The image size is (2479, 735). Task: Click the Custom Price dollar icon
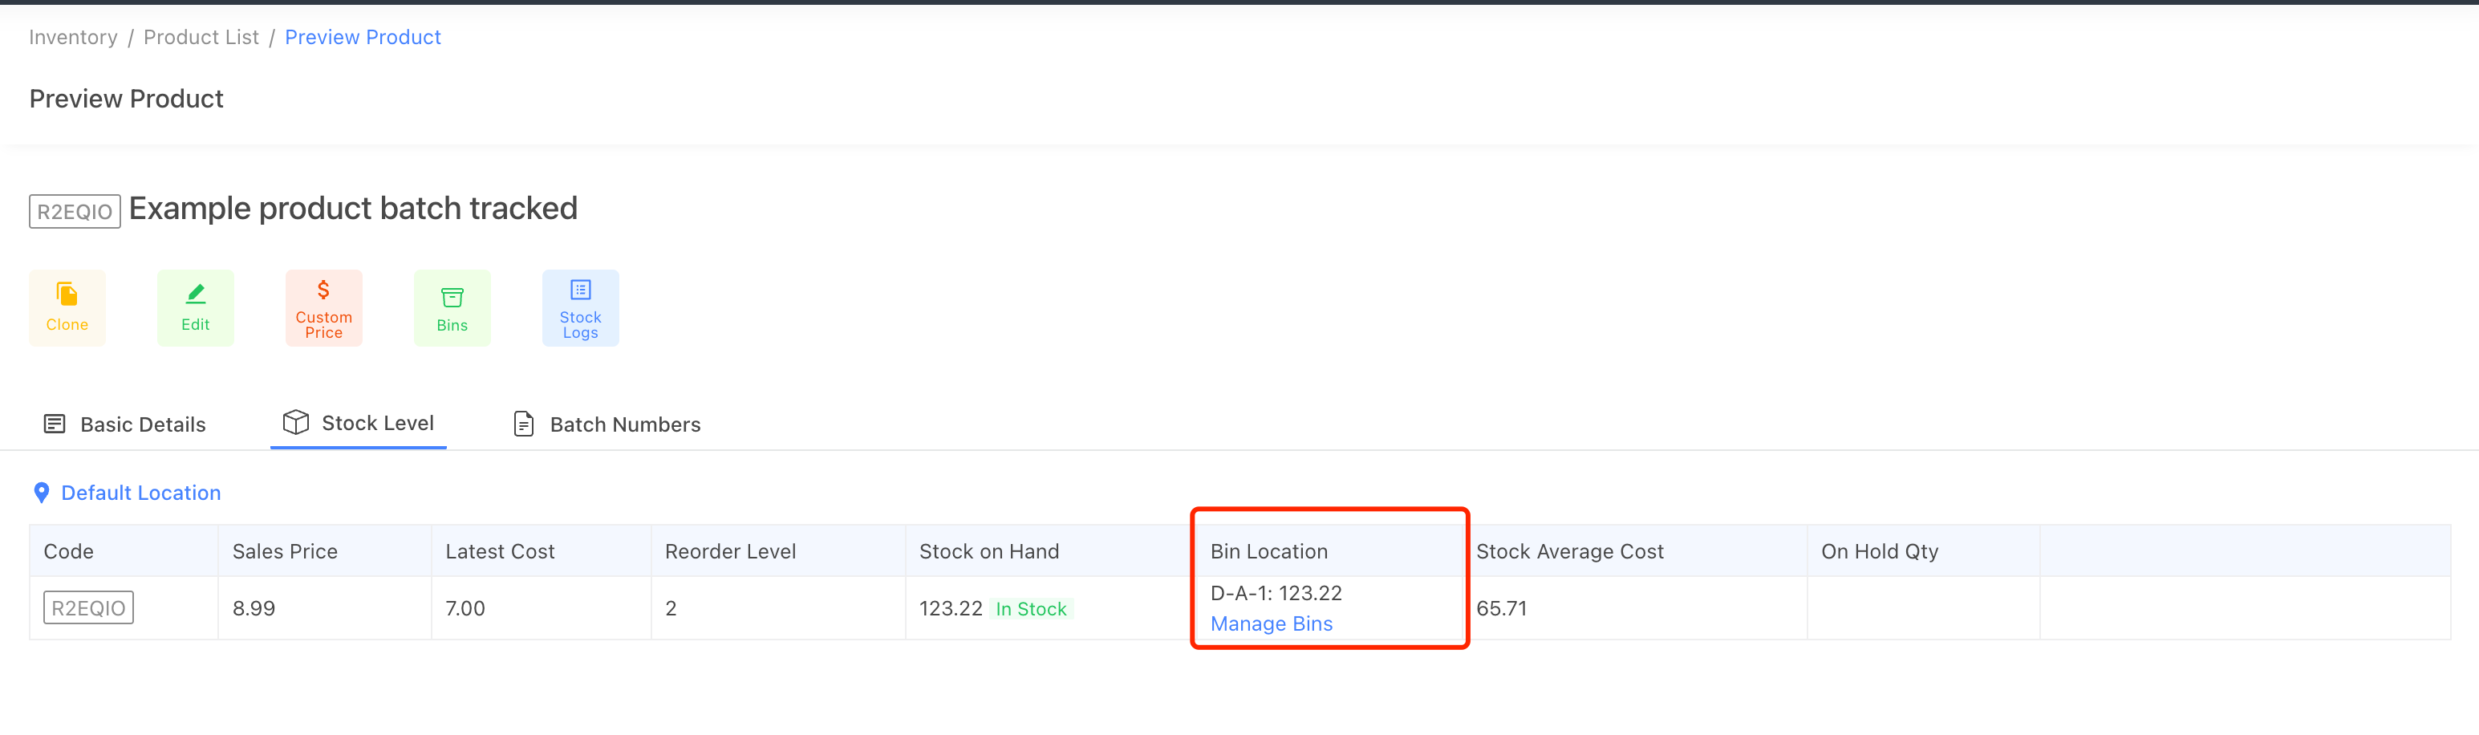[323, 287]
